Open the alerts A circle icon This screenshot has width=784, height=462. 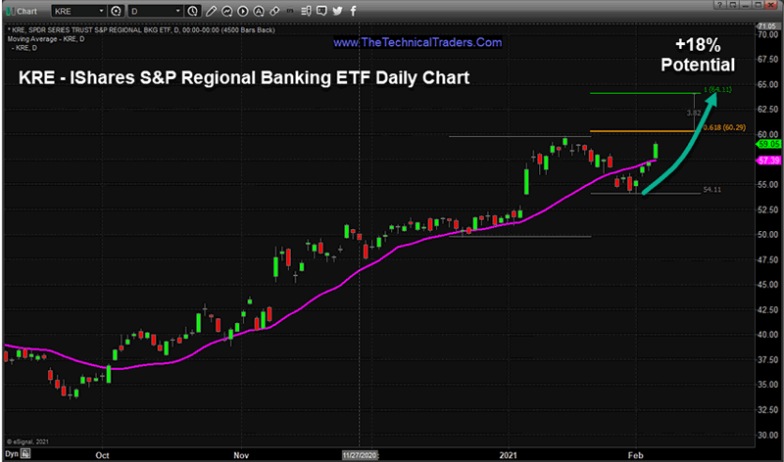point(259,11)
